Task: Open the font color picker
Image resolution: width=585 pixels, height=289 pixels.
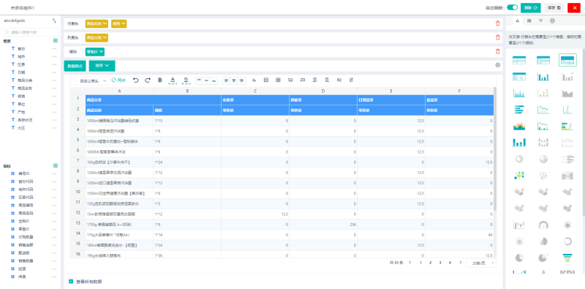Action: [173, 80]
